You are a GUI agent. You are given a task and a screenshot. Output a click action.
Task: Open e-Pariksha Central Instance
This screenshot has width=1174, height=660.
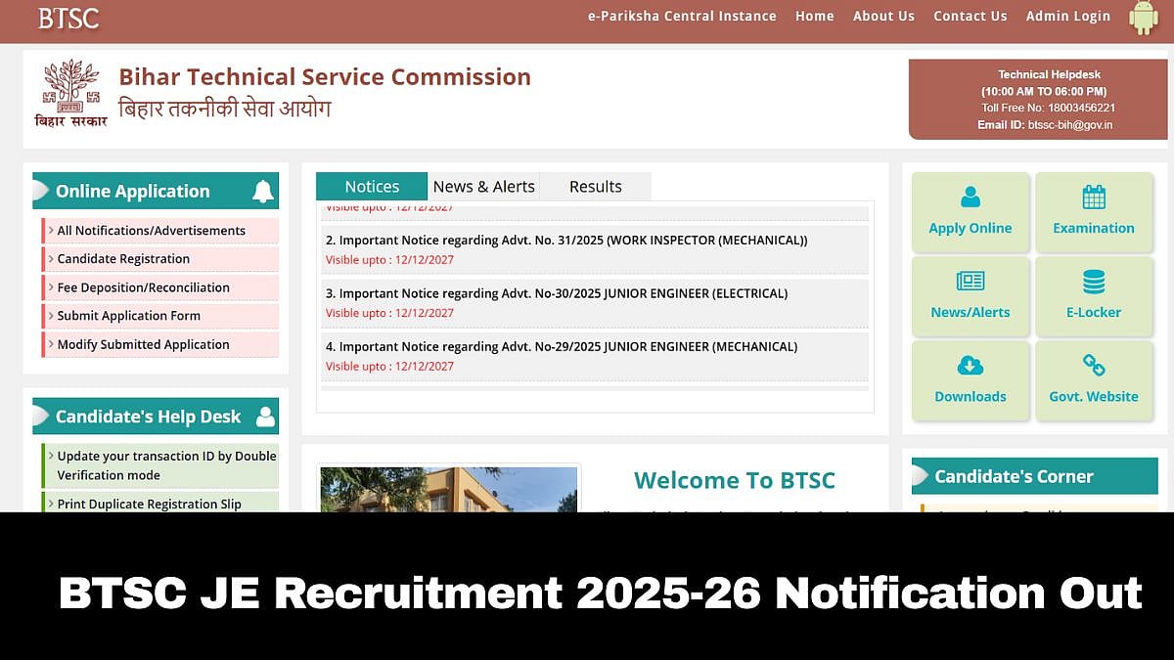682,16
